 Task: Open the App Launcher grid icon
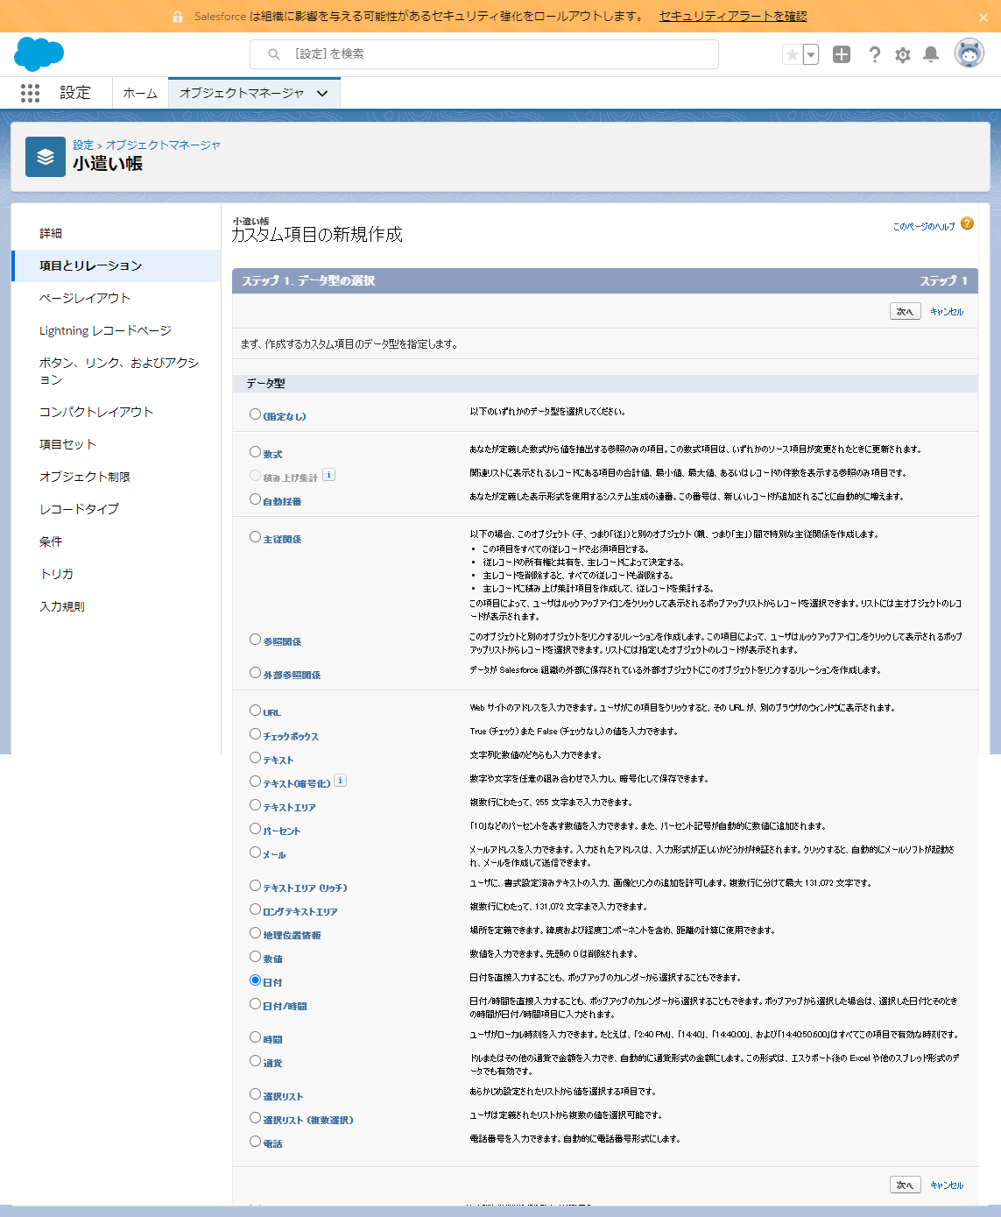pos(30,93)
